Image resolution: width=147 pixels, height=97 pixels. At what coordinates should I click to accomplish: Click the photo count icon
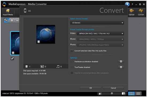42,66
